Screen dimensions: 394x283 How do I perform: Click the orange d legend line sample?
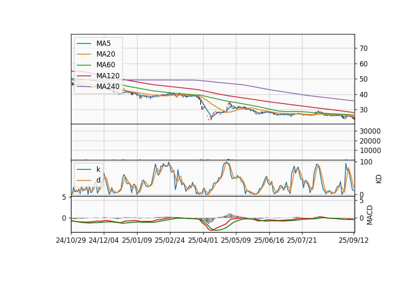84,180
